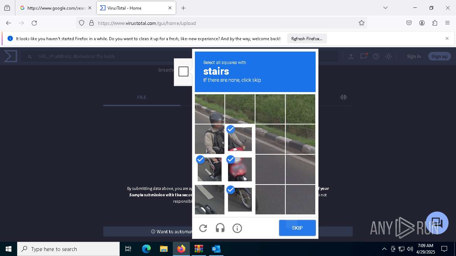Open the CAPTCHA info icon
The image size is (456, 256).
click(x=237, y=228)
